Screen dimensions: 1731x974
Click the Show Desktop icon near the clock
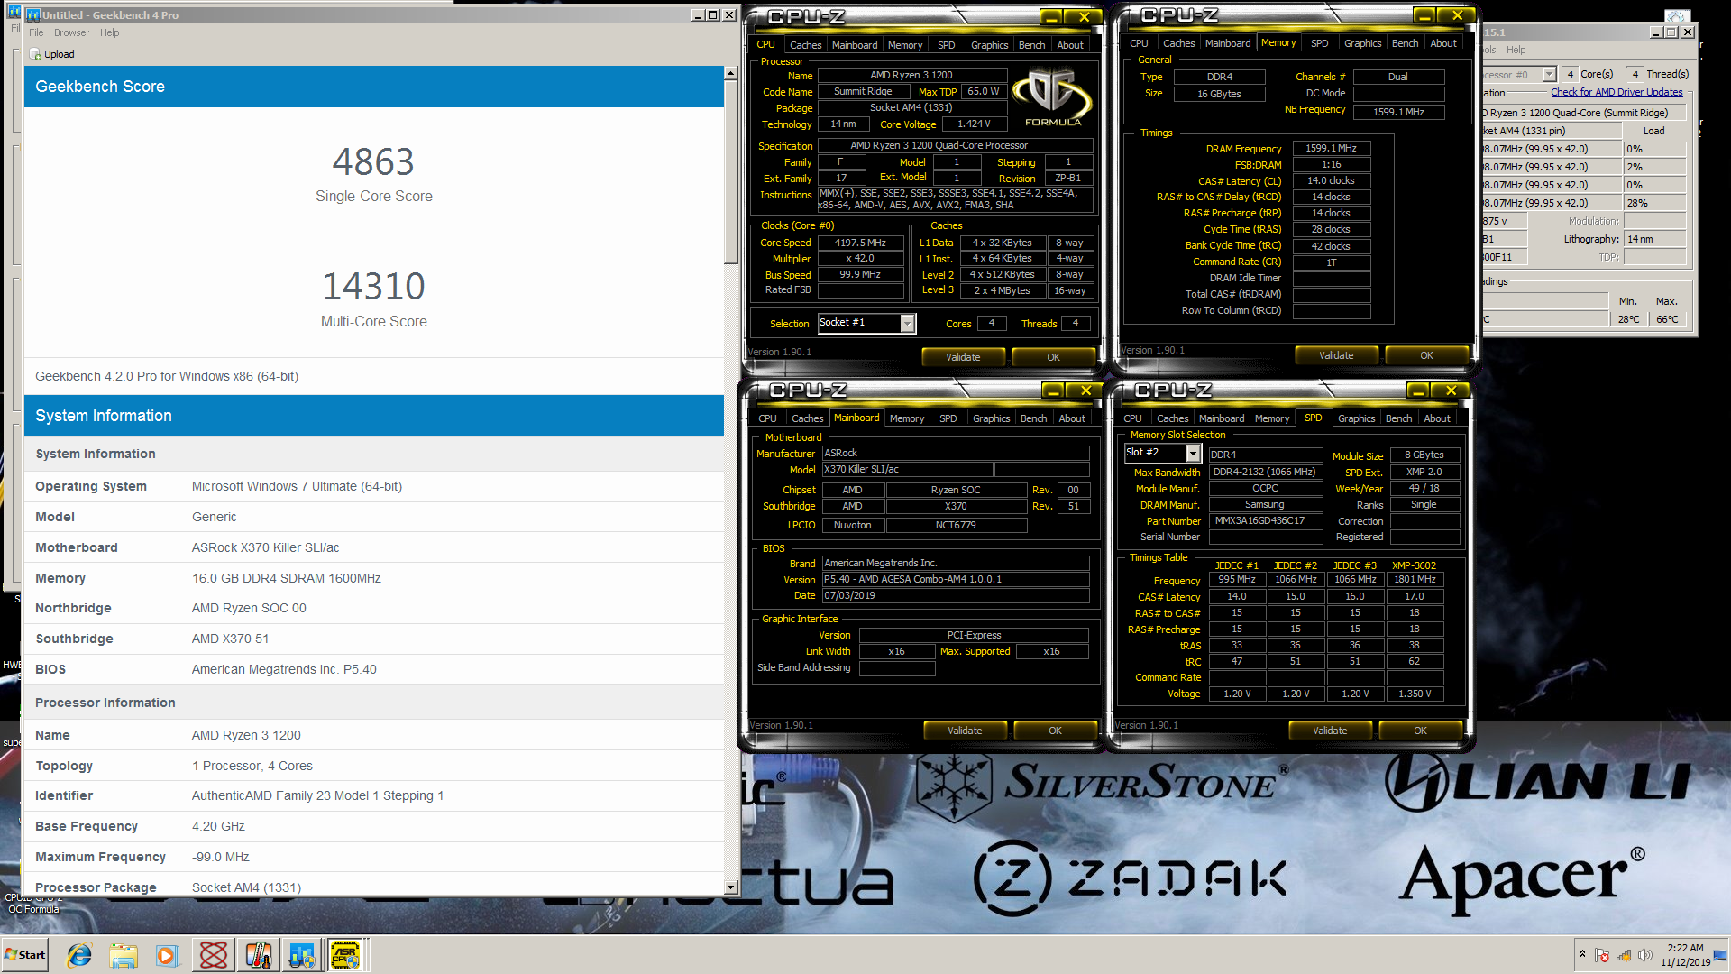pos(1722,955)
